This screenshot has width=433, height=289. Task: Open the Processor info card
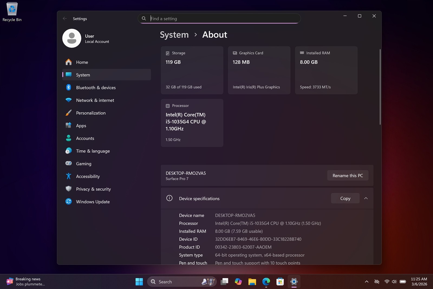(192, 123)
